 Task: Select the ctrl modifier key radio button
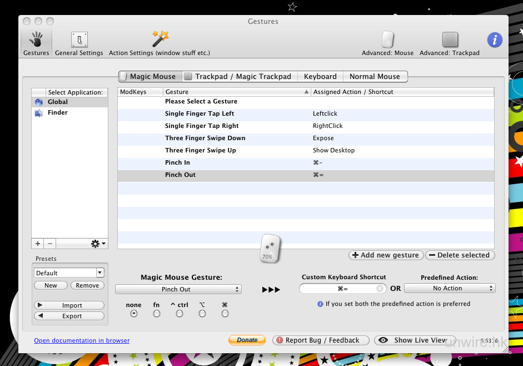[x=179, y=314]
